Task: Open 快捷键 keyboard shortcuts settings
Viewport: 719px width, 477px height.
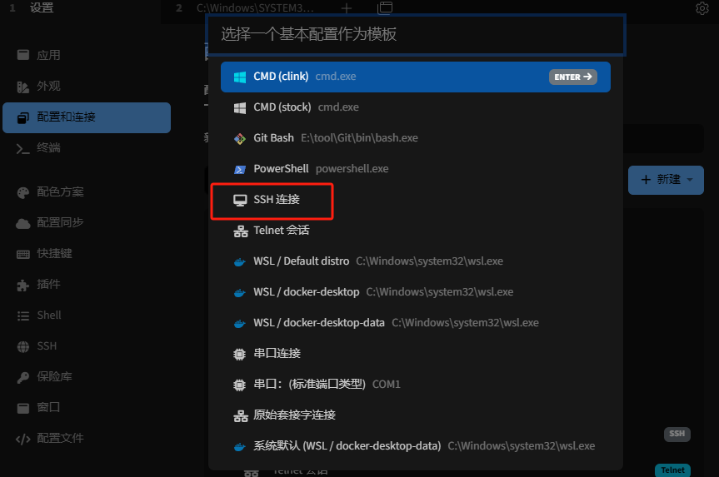Action: click(54, 253)
